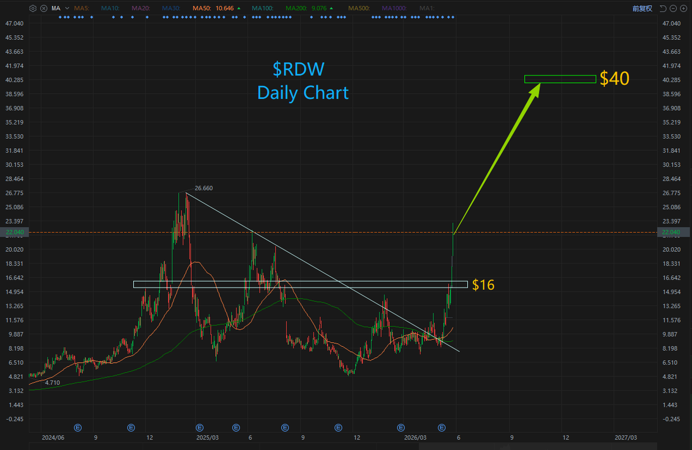Click the earliest earnings E marker after 2024/06
The width and height of the screenshot is (692, 450).
click(78, 428)
